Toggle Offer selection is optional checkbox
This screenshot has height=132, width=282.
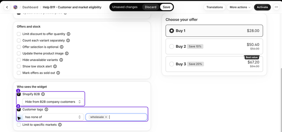tap(19, 47)
